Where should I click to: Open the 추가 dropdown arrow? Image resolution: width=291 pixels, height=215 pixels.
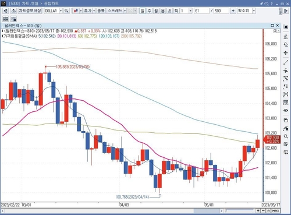click(x=94, y=11)
